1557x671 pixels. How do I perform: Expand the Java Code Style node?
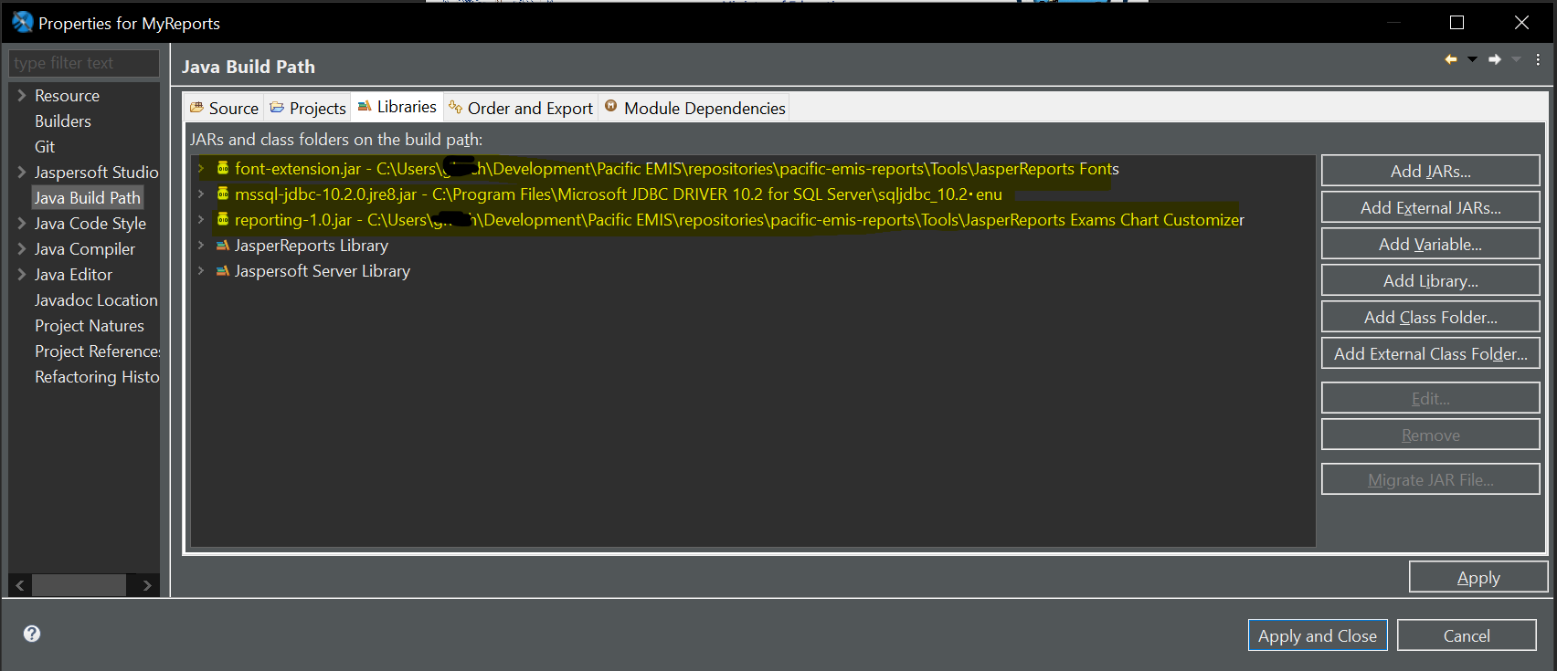21,223
